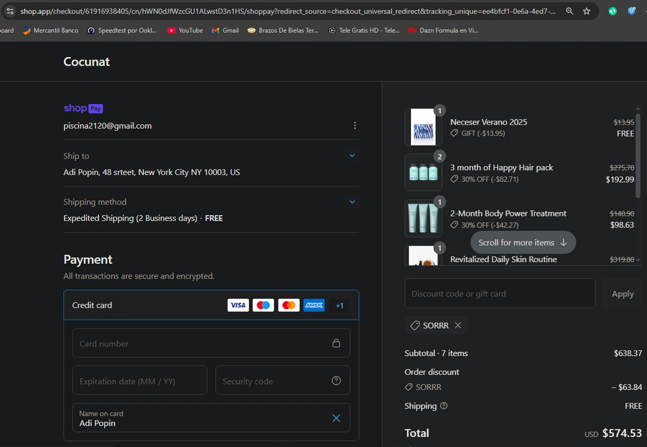This screenshot has width=647, height=447.
Task: Open the blue shield extension icon
Action: 631,11
